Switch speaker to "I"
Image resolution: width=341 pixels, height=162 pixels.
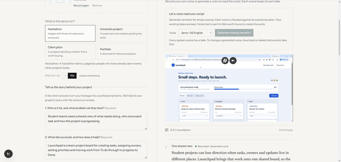pyautogui.click(x=65, y=76)
